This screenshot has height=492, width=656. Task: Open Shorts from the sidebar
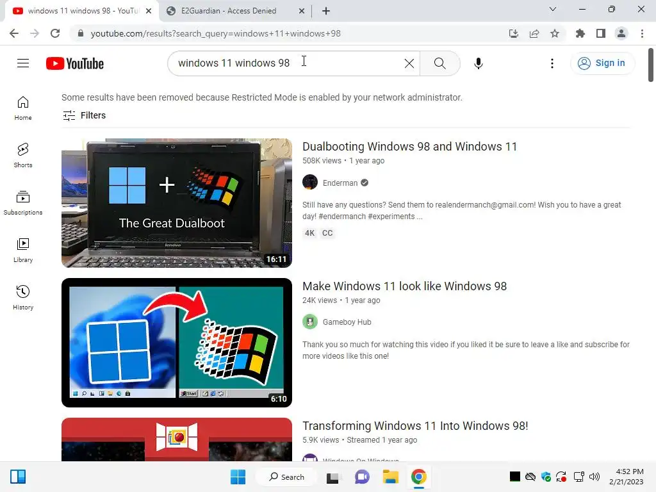pyautogui.click(x=23, y=156)
